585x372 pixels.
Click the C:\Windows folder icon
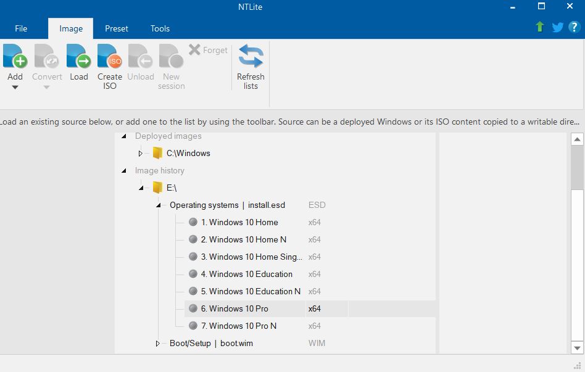(x=157, y=153)
